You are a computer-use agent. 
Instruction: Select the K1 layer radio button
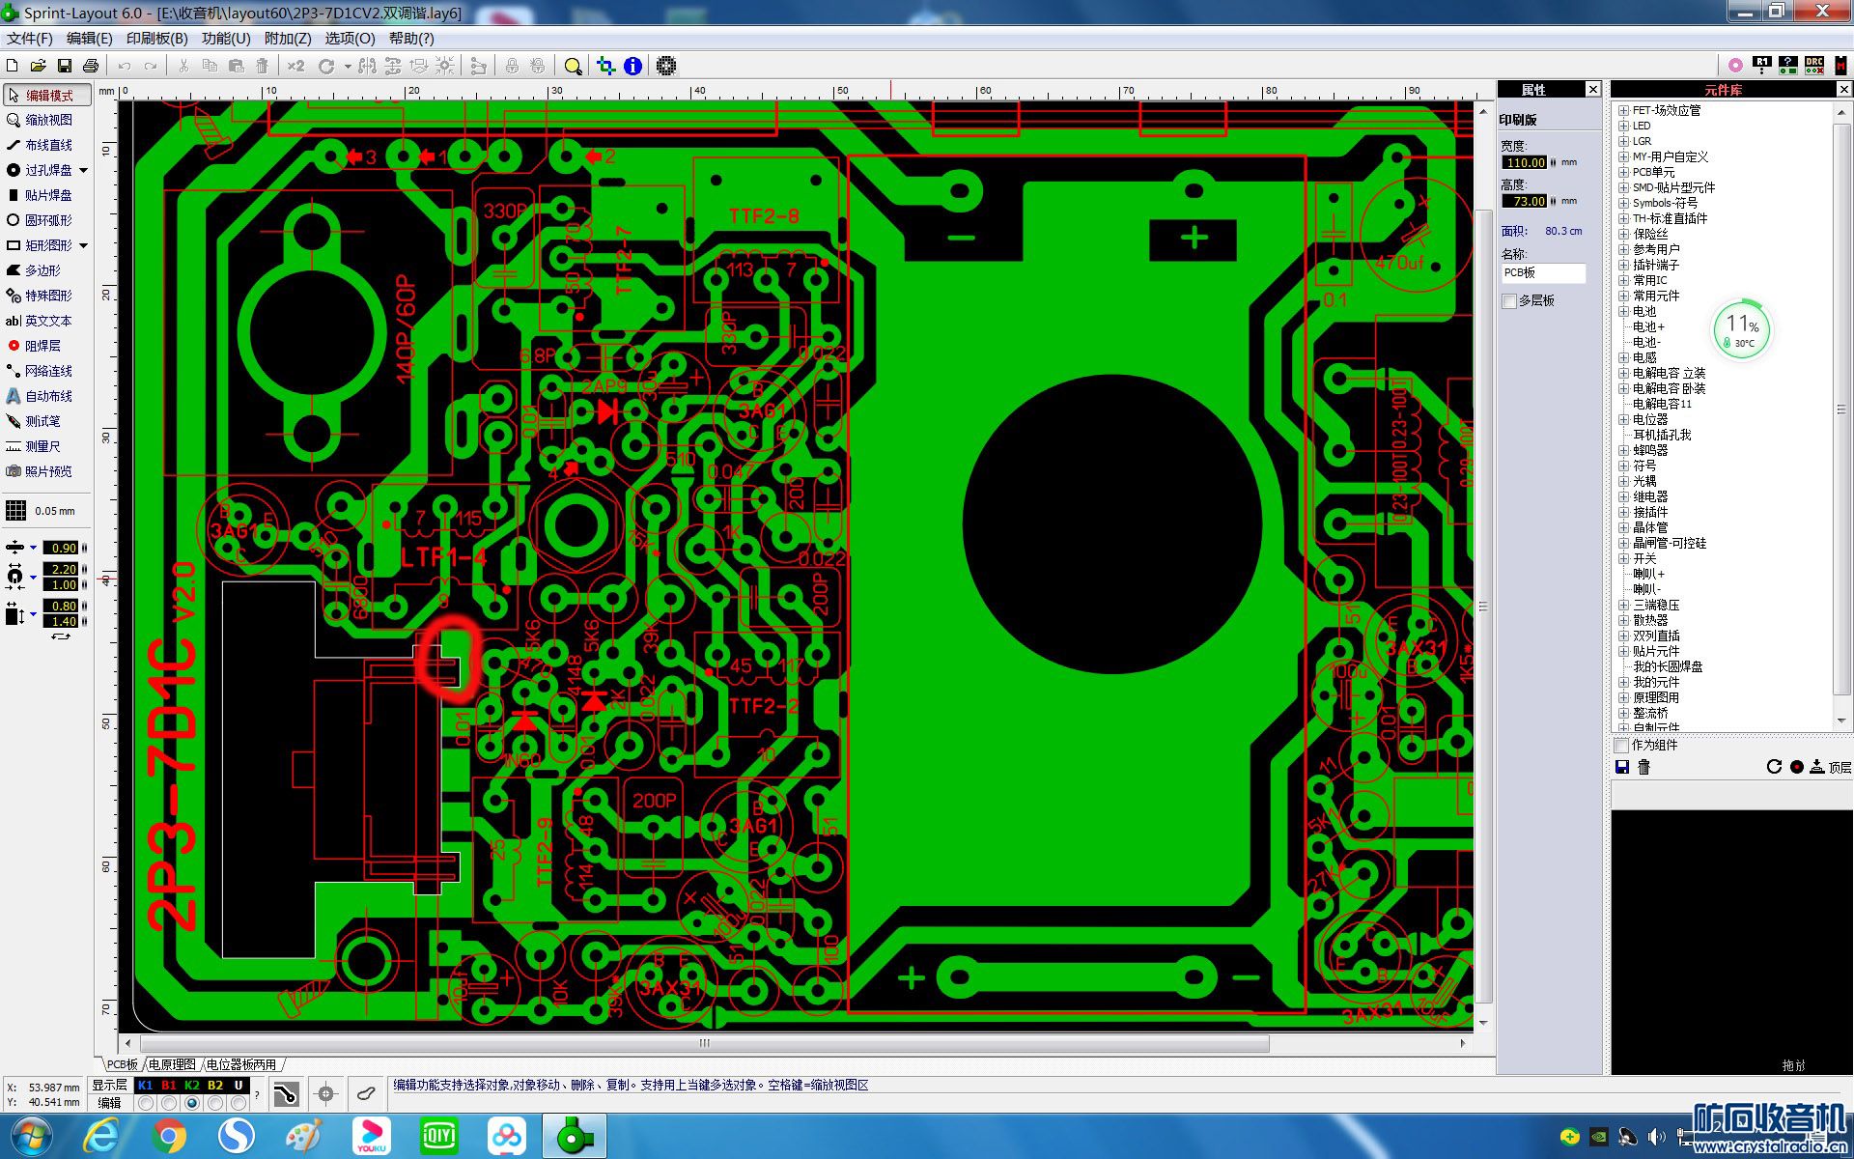click(146, 1103)
